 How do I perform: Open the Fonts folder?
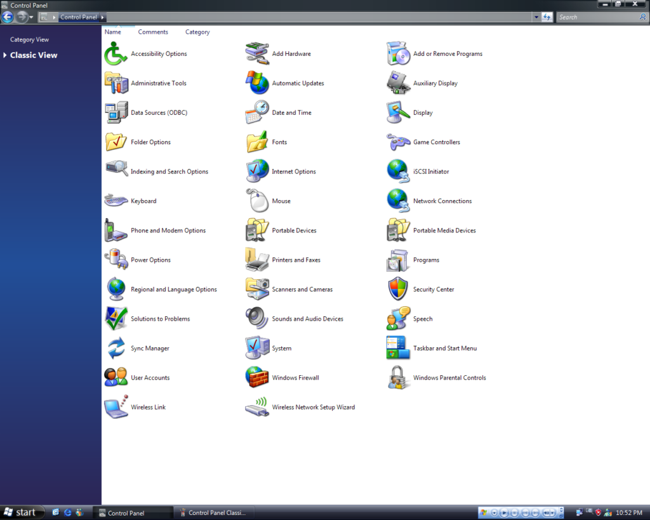tap(266, 142)
